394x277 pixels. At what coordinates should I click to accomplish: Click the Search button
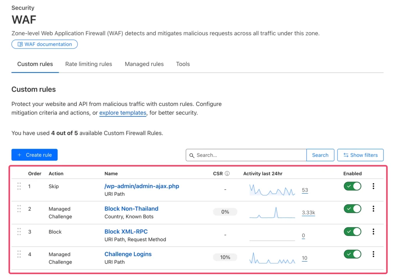pos(320,155)
